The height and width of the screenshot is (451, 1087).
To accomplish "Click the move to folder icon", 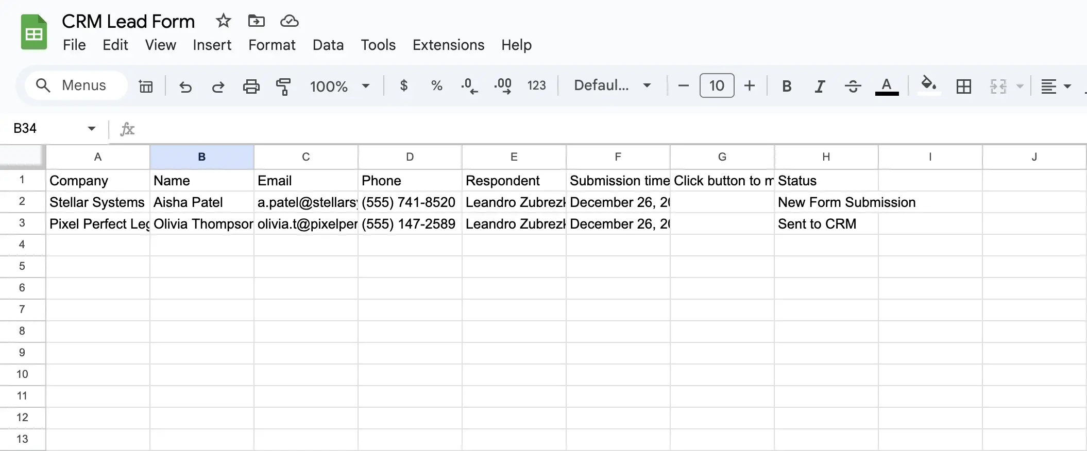I will coord(256,21).
